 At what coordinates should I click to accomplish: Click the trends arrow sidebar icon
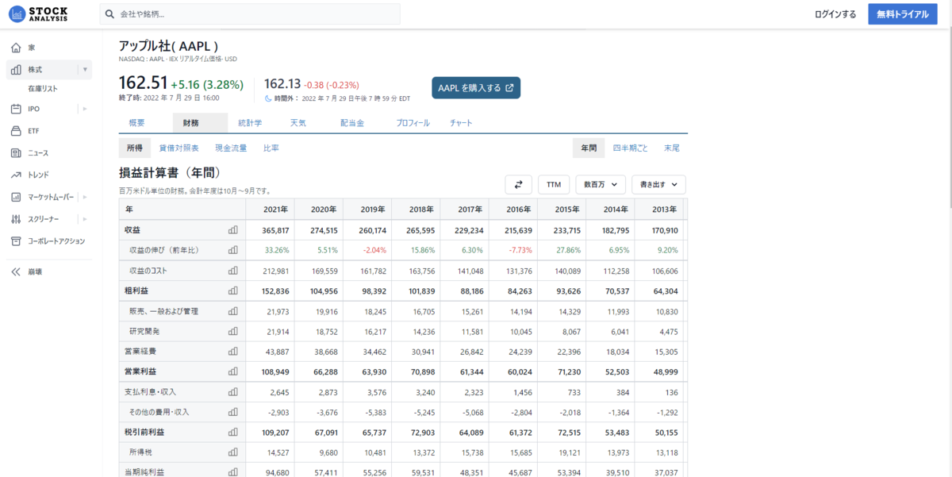(16, 175)
